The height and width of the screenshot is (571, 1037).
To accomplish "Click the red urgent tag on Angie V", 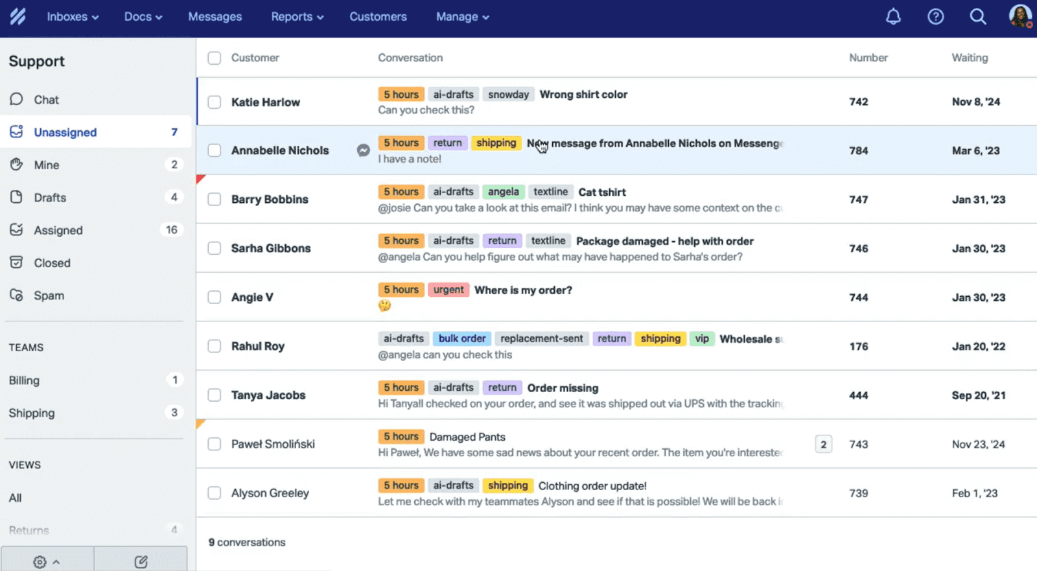I will click(x=449, y=290).
